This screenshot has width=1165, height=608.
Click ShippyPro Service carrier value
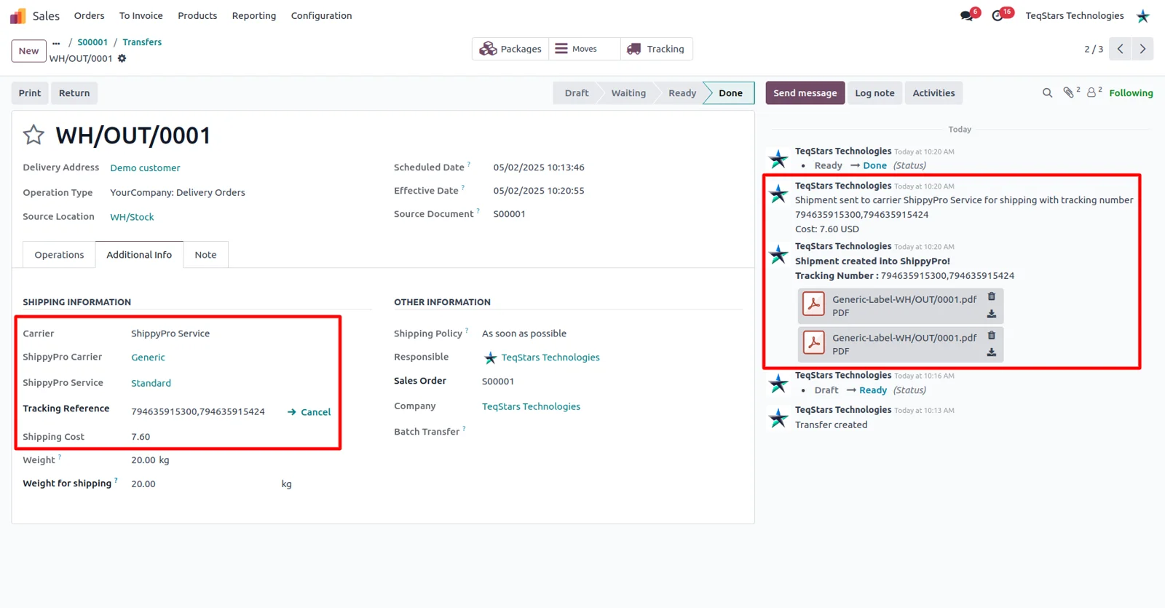(170, 333)
